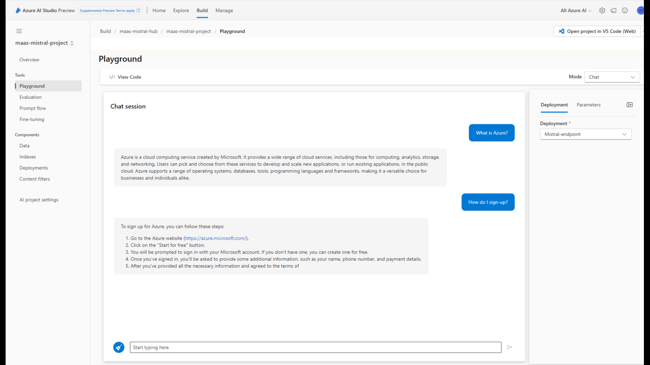Open the smiley feedback icon
The width and height of the screenshot is (650, 365).
pyautogui.click(x=625, y=10)
